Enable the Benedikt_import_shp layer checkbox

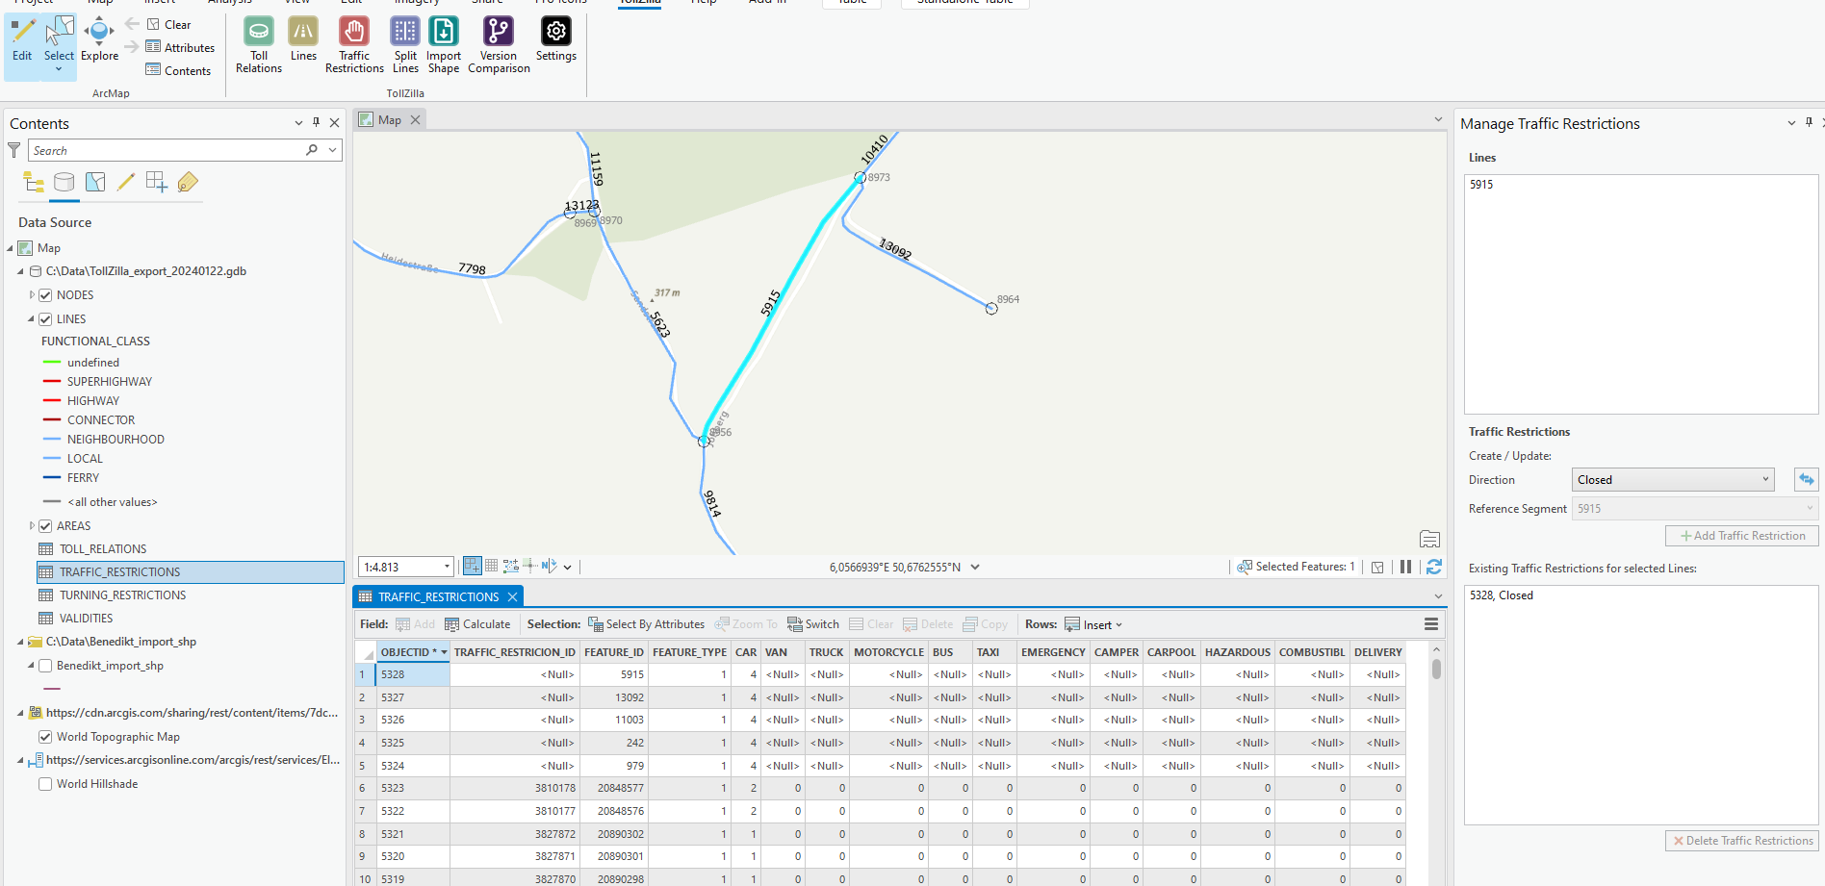45,666
